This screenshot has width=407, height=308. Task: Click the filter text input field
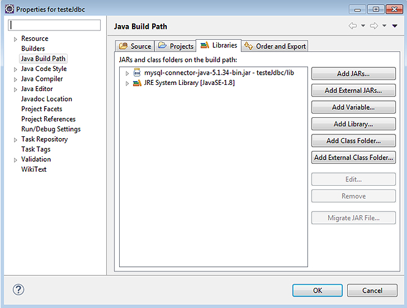click(55, 25)
